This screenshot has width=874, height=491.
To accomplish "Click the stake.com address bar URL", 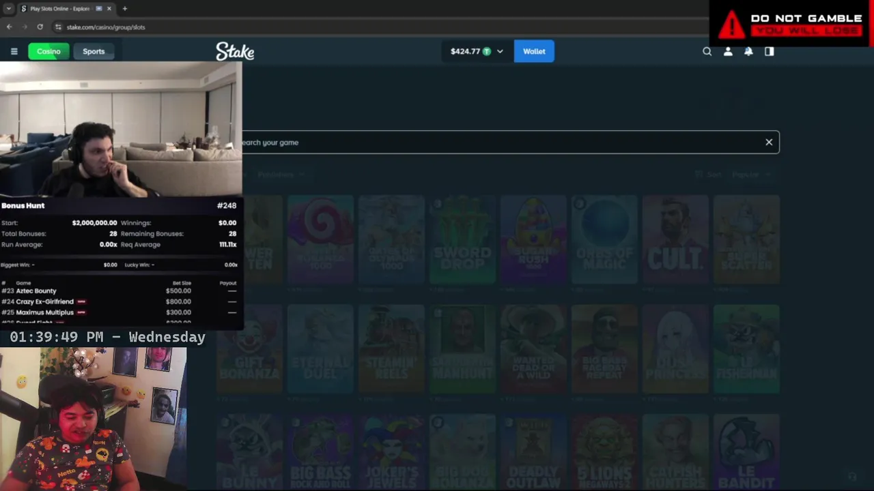I will pos(106,27).
